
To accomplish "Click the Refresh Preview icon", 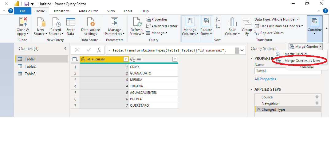I will [x=136, y=22].
